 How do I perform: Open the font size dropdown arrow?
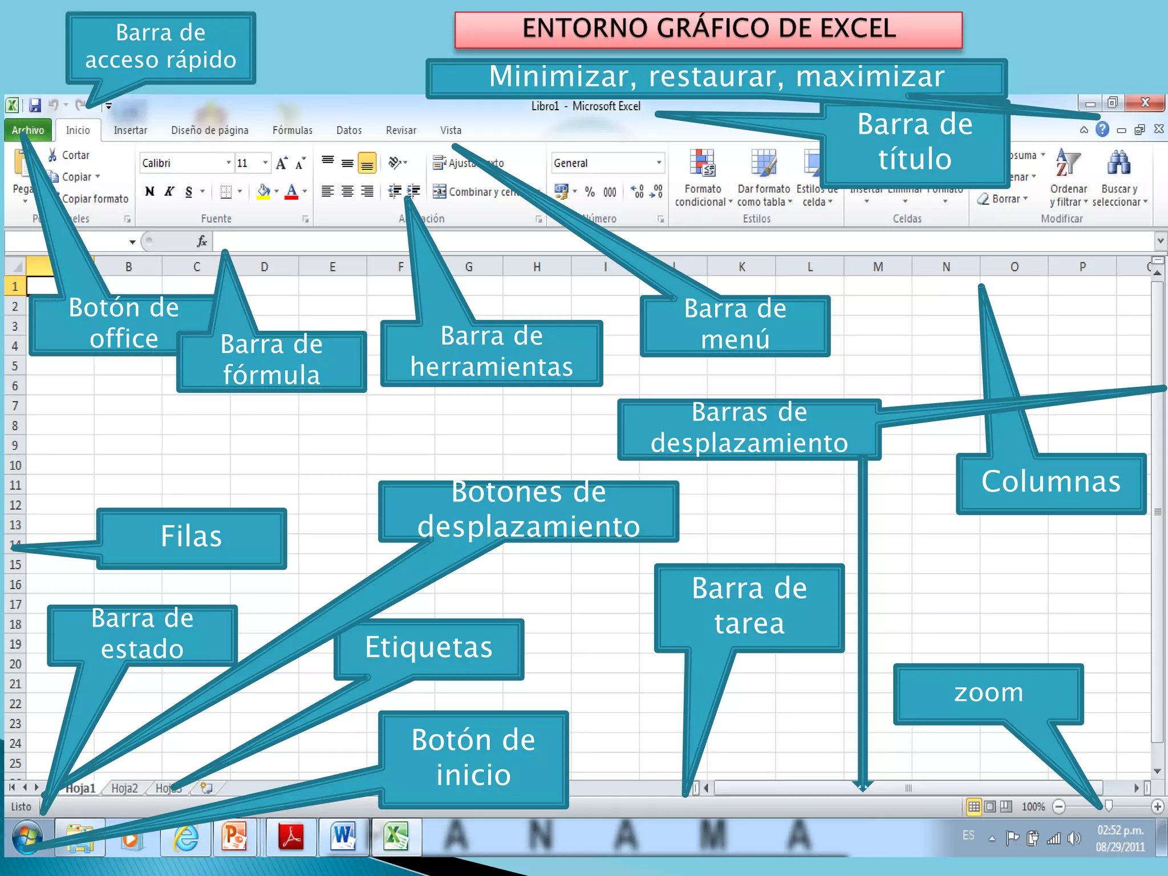click(x=265, y=163)
